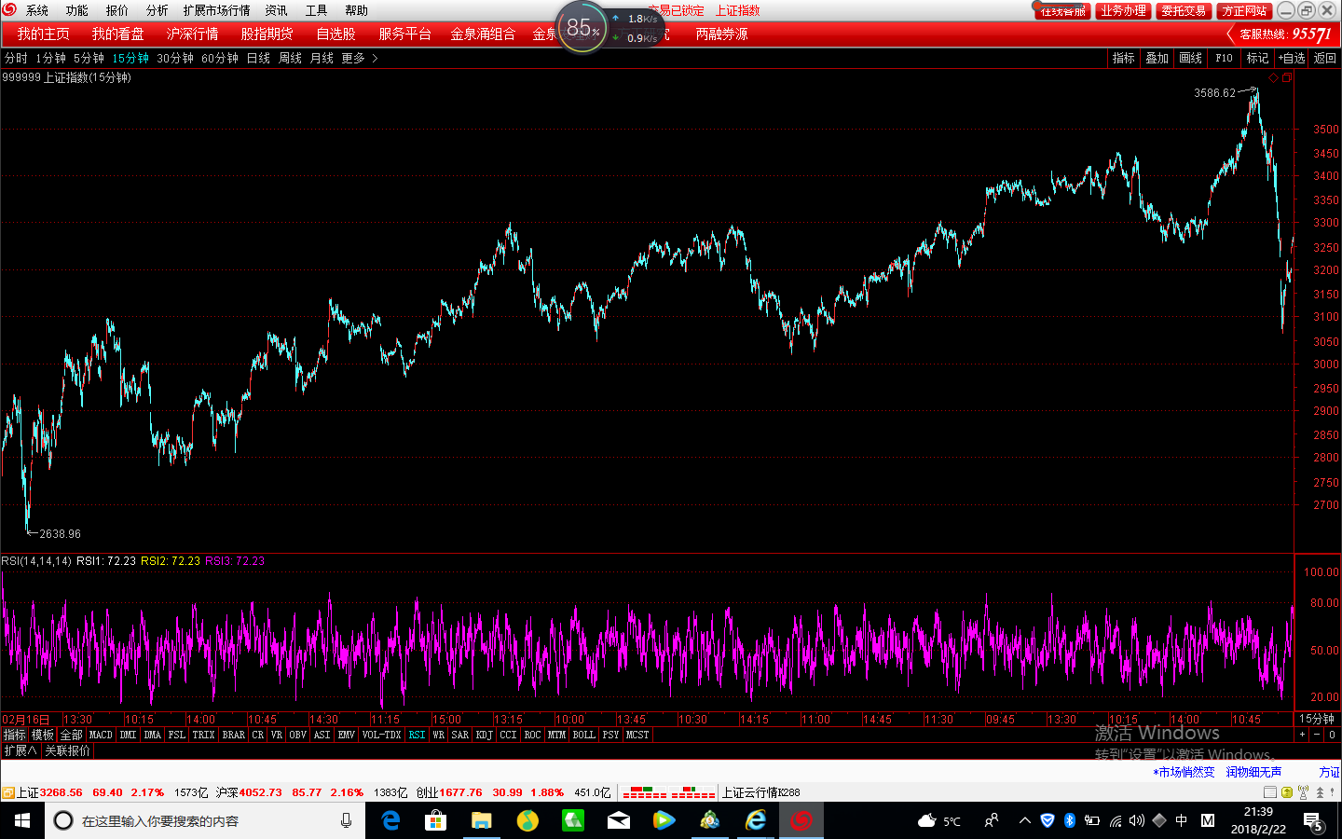
Task: Click the 模板 template tab
Action: coord(43,735)
